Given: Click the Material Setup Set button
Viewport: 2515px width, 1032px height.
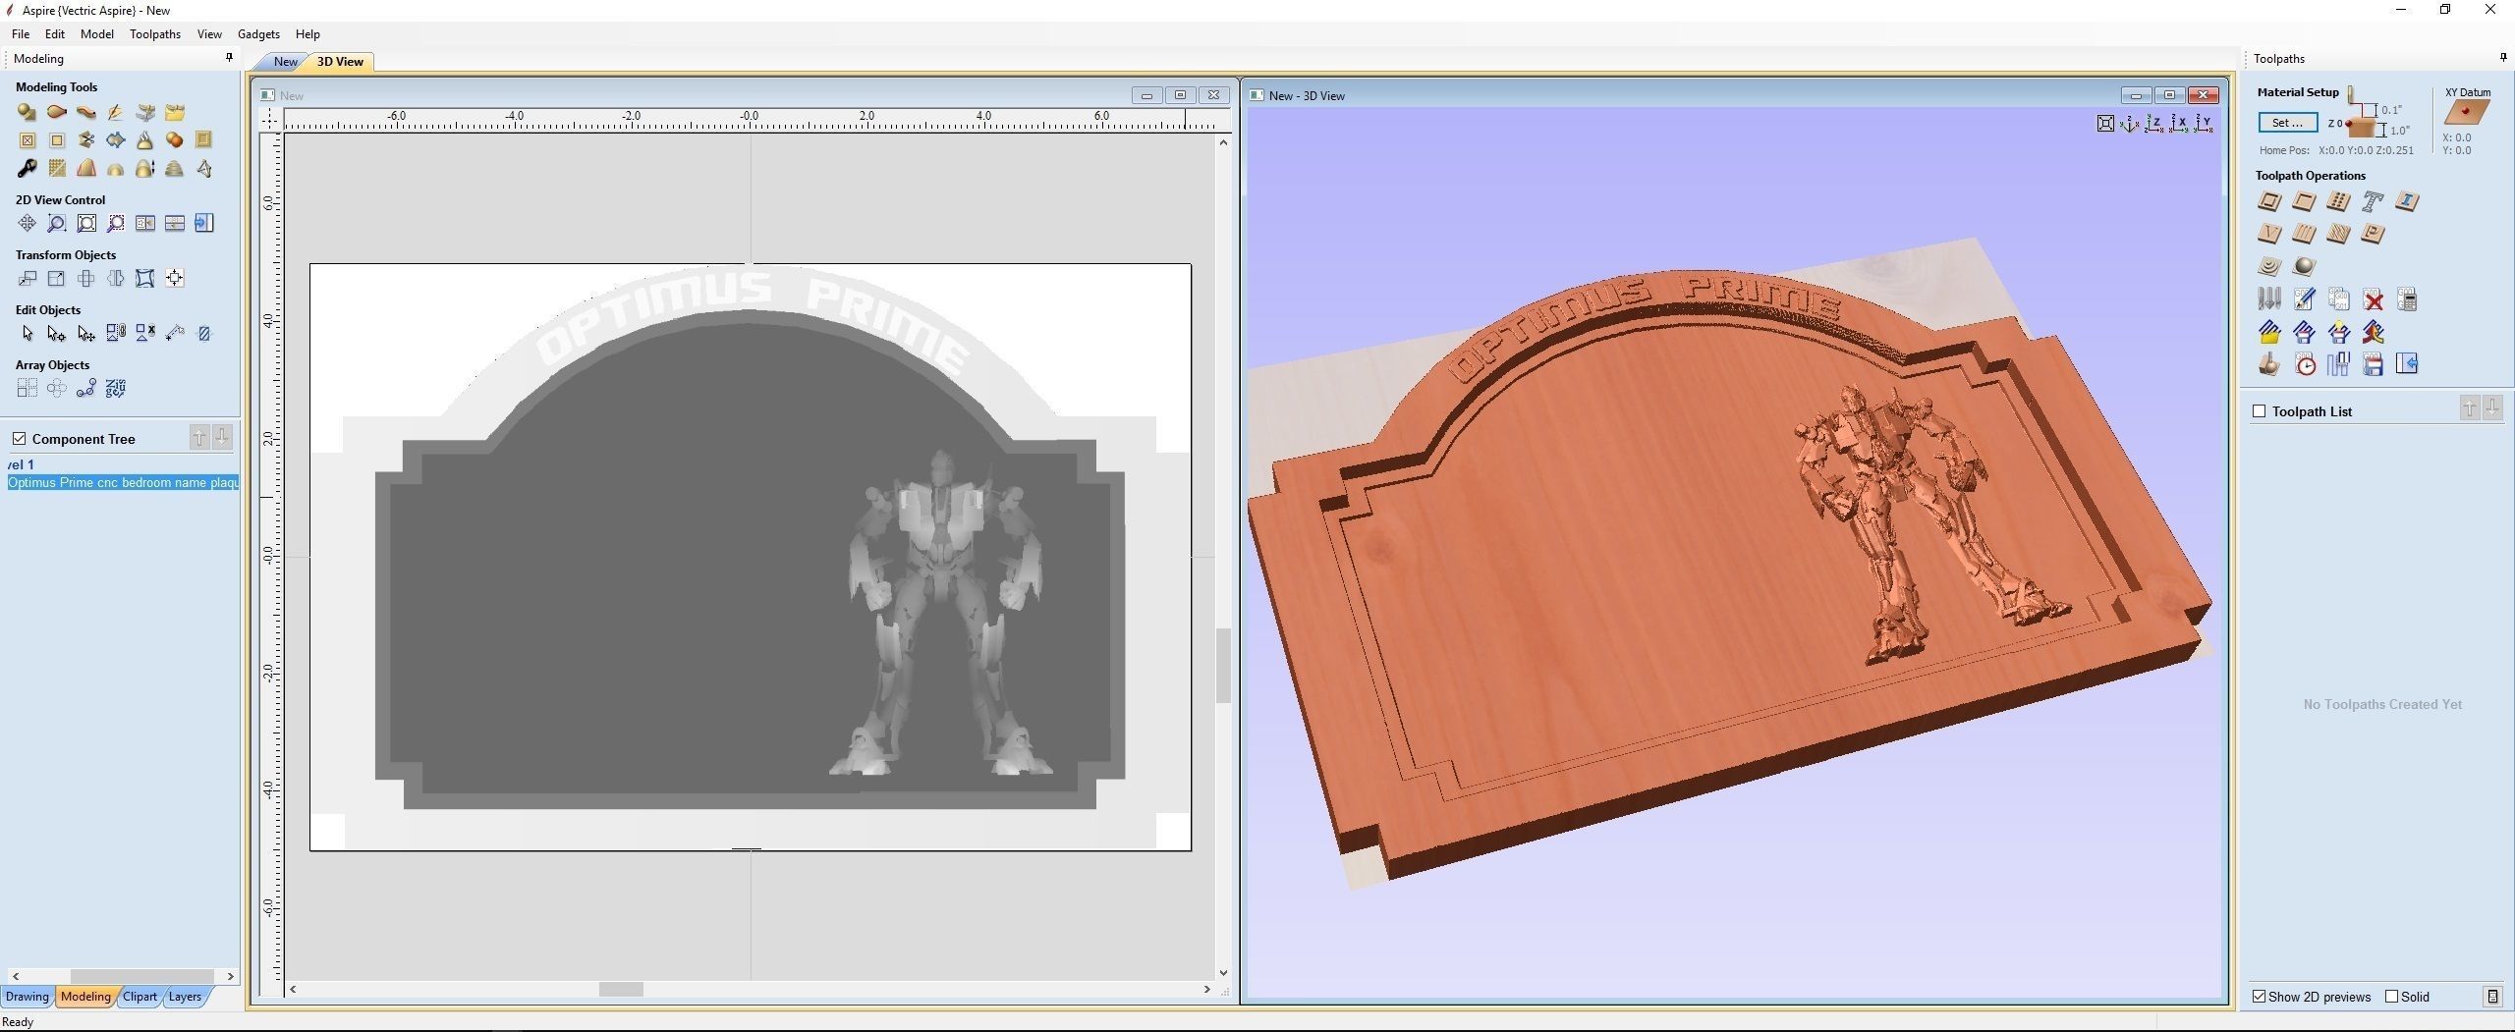Looking at the screenshot, I should tap(2287, 123).
